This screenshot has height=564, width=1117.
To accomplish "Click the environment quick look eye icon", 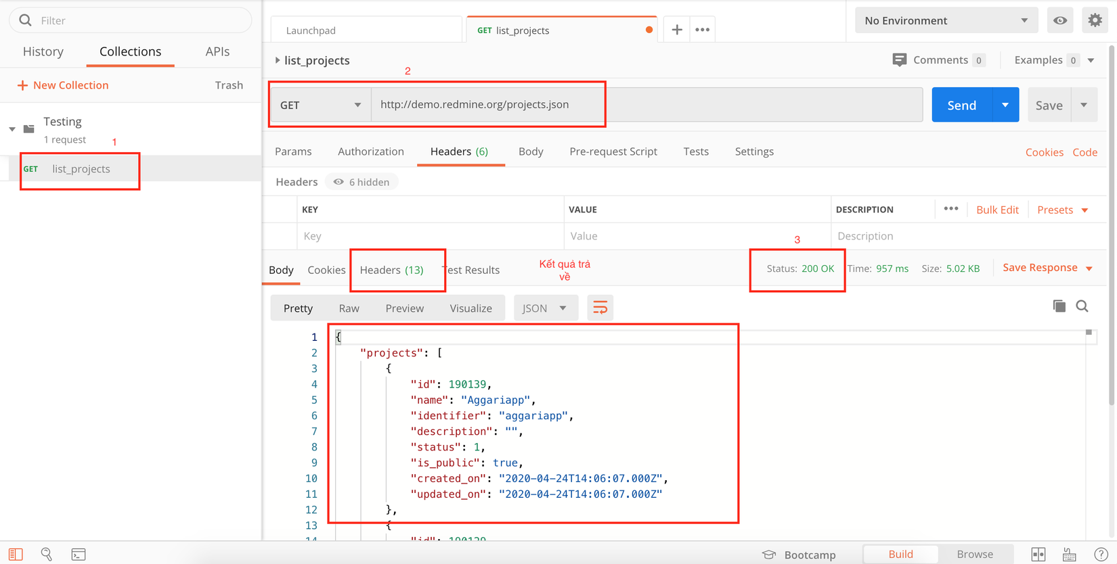I will point(1060,20).
